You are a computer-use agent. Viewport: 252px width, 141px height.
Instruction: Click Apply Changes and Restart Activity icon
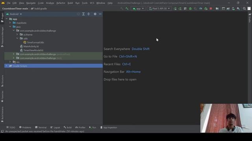(x=180, y=9)
